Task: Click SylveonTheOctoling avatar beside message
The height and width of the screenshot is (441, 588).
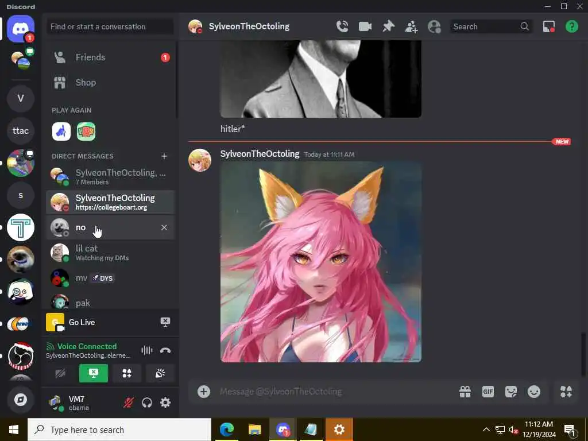Action: (200, 160)
